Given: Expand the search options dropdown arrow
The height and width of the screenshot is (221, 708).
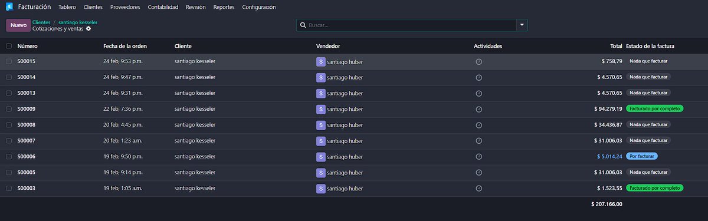Looking at the screenshot, I should click(522, 25).
